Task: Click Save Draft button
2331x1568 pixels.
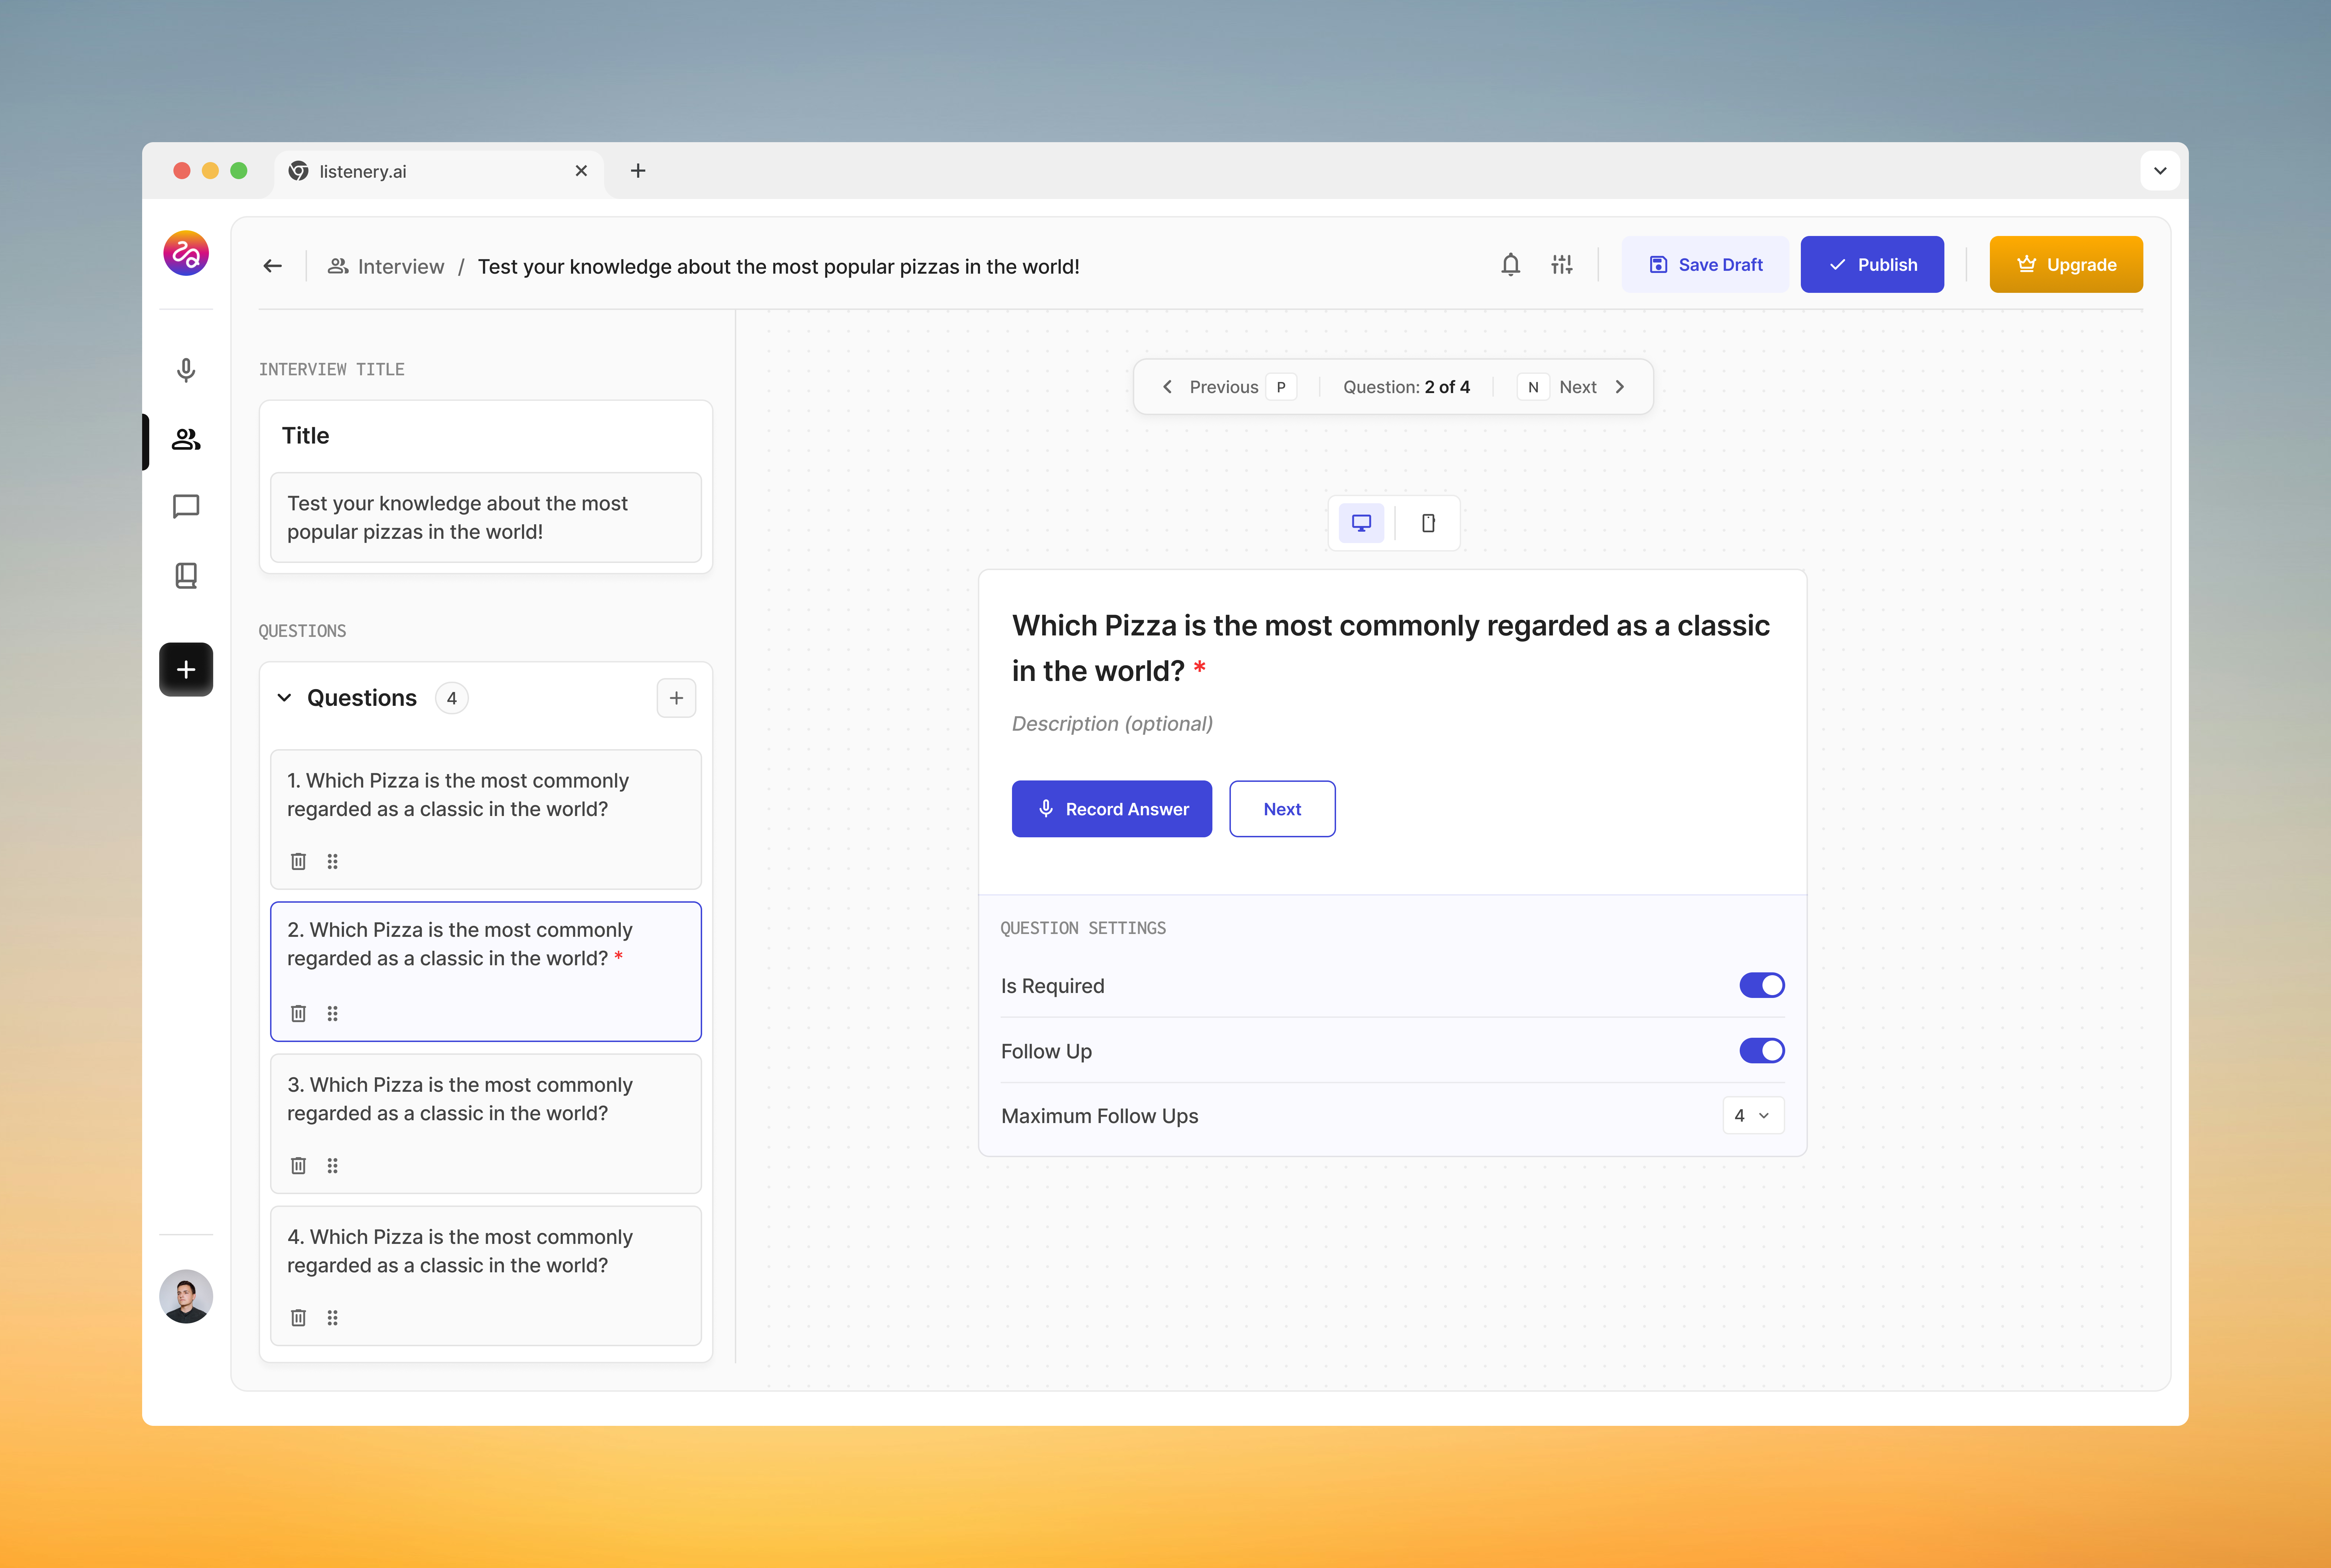Action: [x=1705, y=265]
